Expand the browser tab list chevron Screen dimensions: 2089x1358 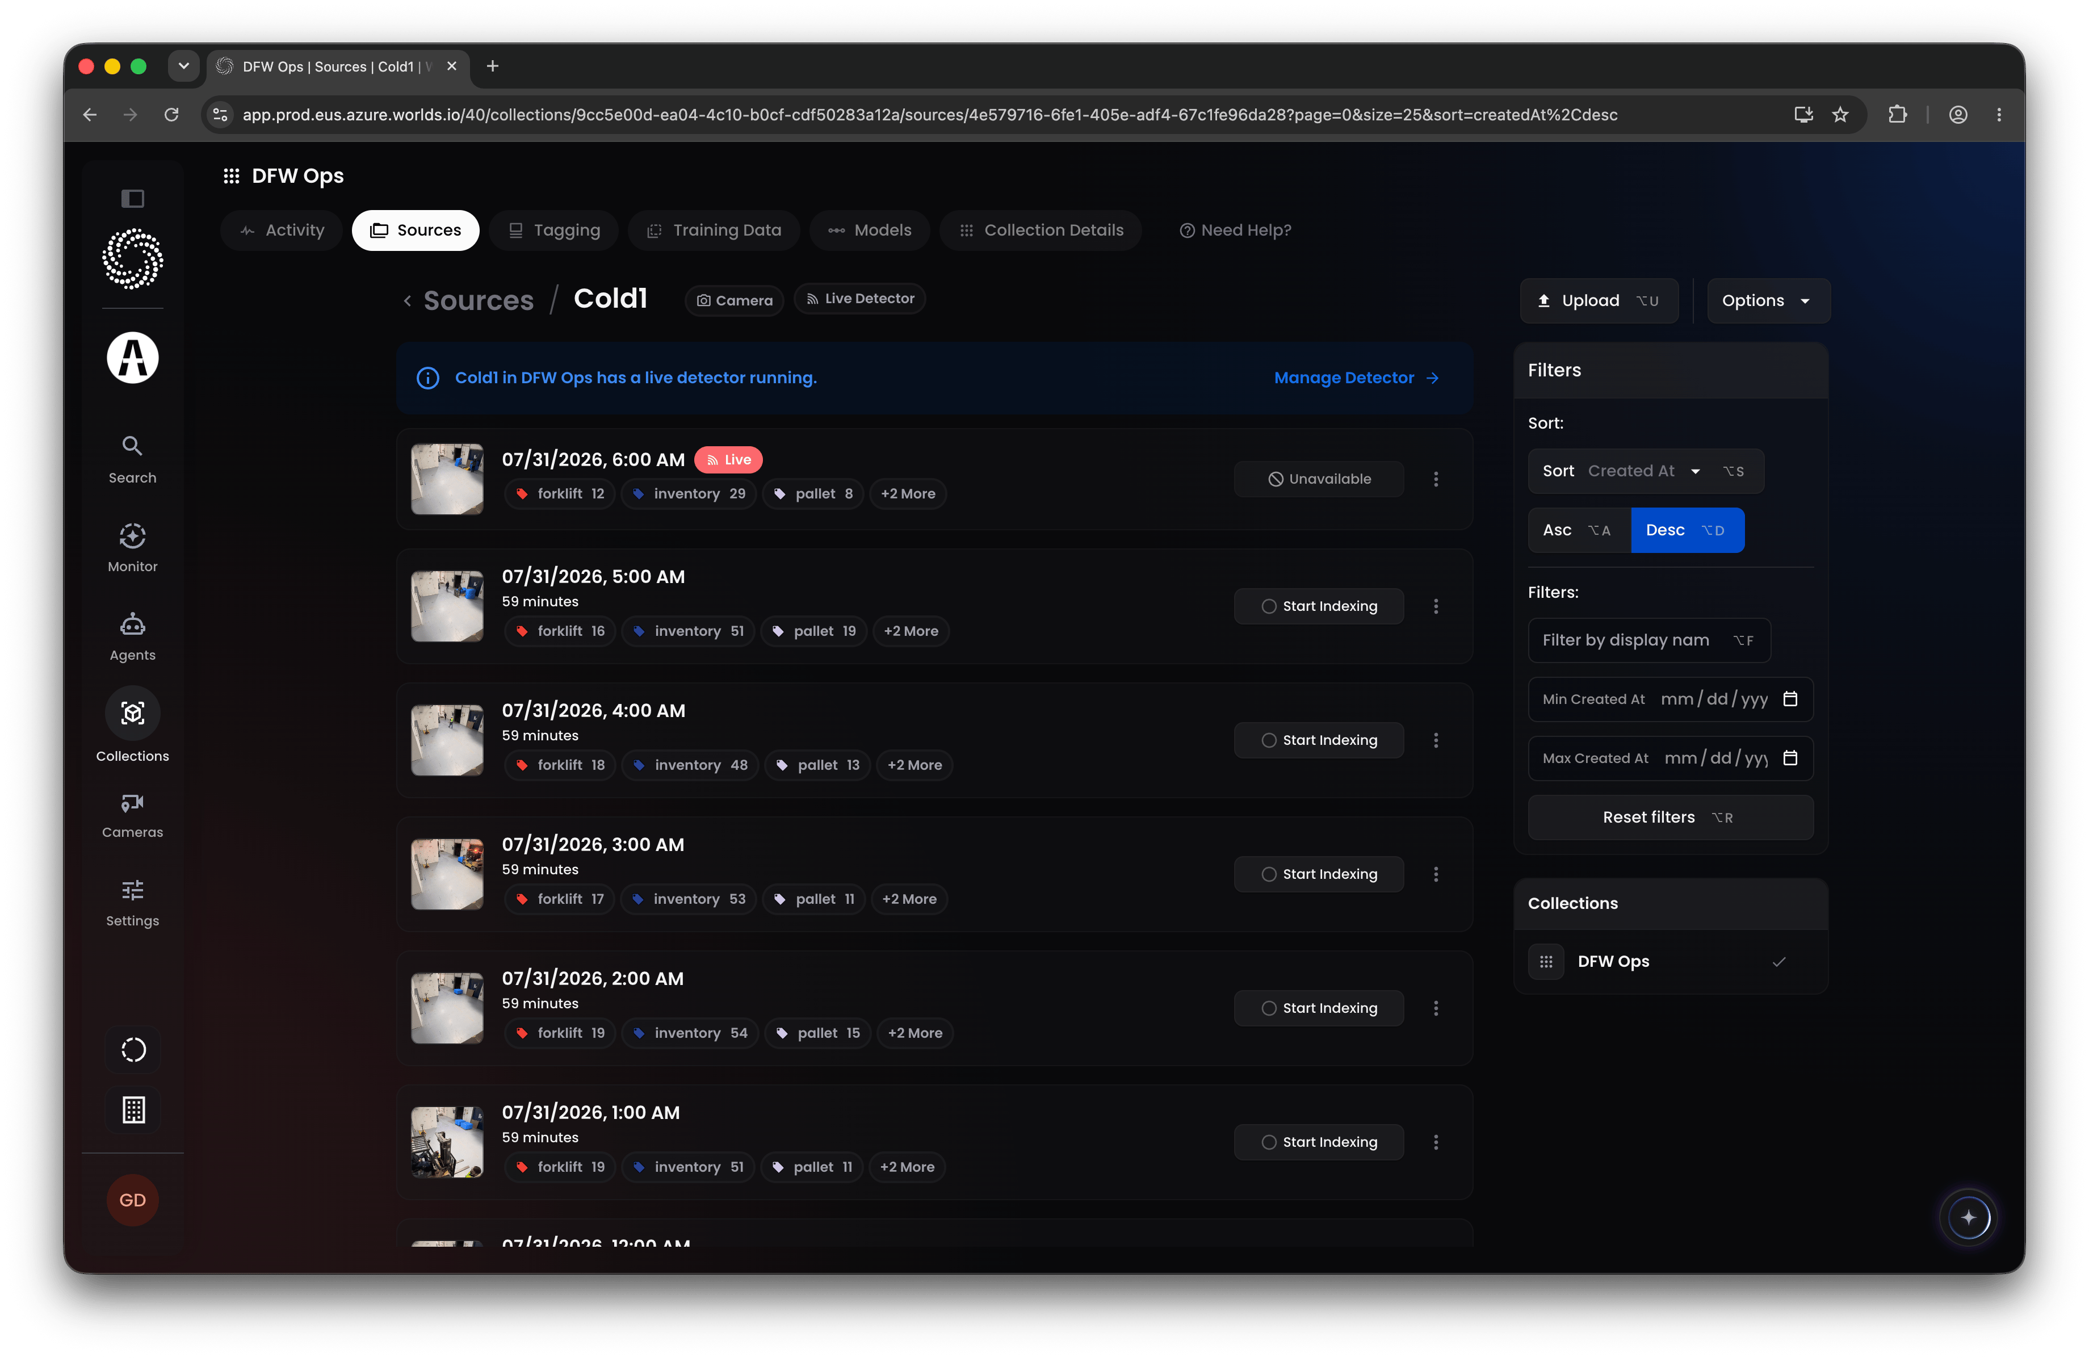point(183,66)
